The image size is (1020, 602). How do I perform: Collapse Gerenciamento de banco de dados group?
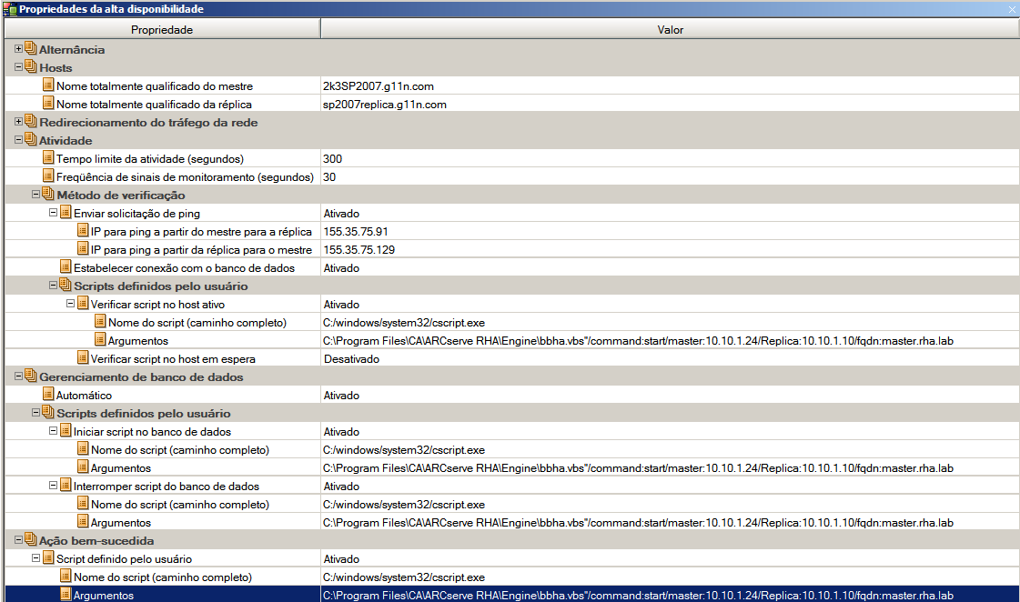point(18,376)
